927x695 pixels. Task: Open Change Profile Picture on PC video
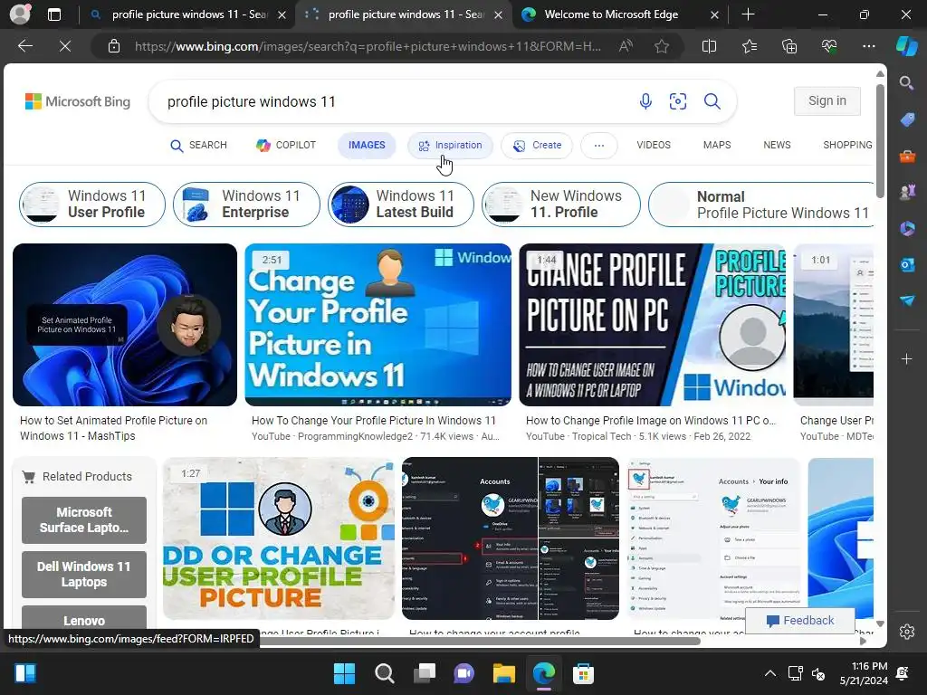[653, 325]
